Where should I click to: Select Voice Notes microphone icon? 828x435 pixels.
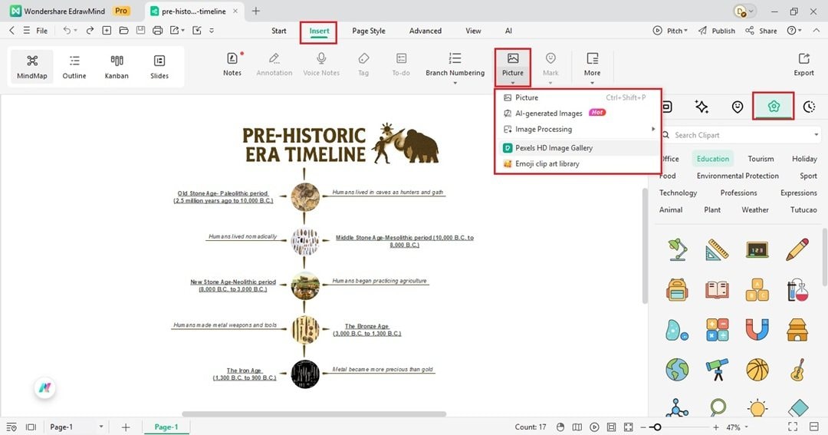point(321,58)
